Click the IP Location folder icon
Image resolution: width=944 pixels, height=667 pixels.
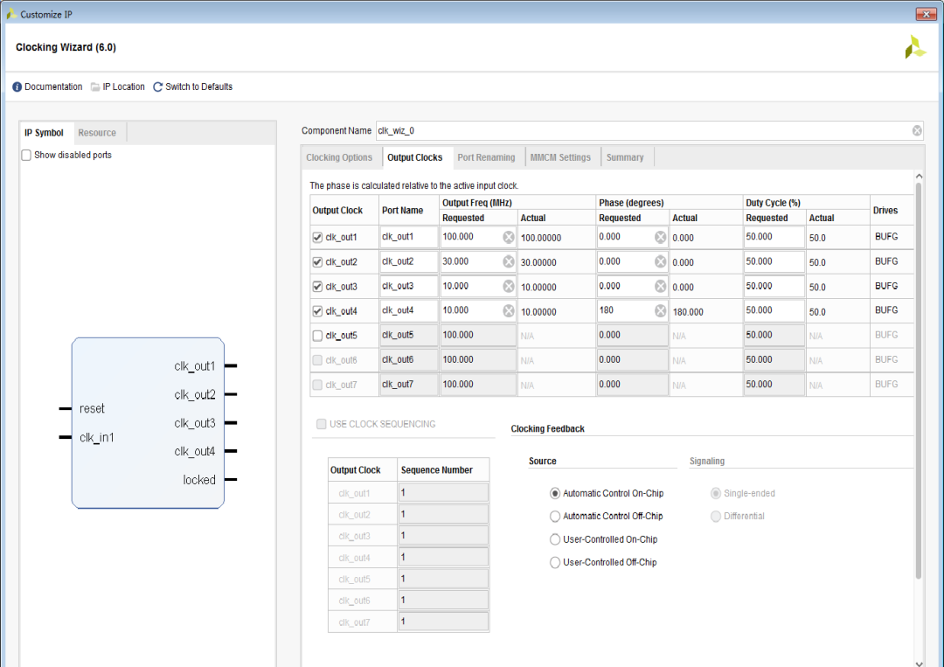[95, 87]
